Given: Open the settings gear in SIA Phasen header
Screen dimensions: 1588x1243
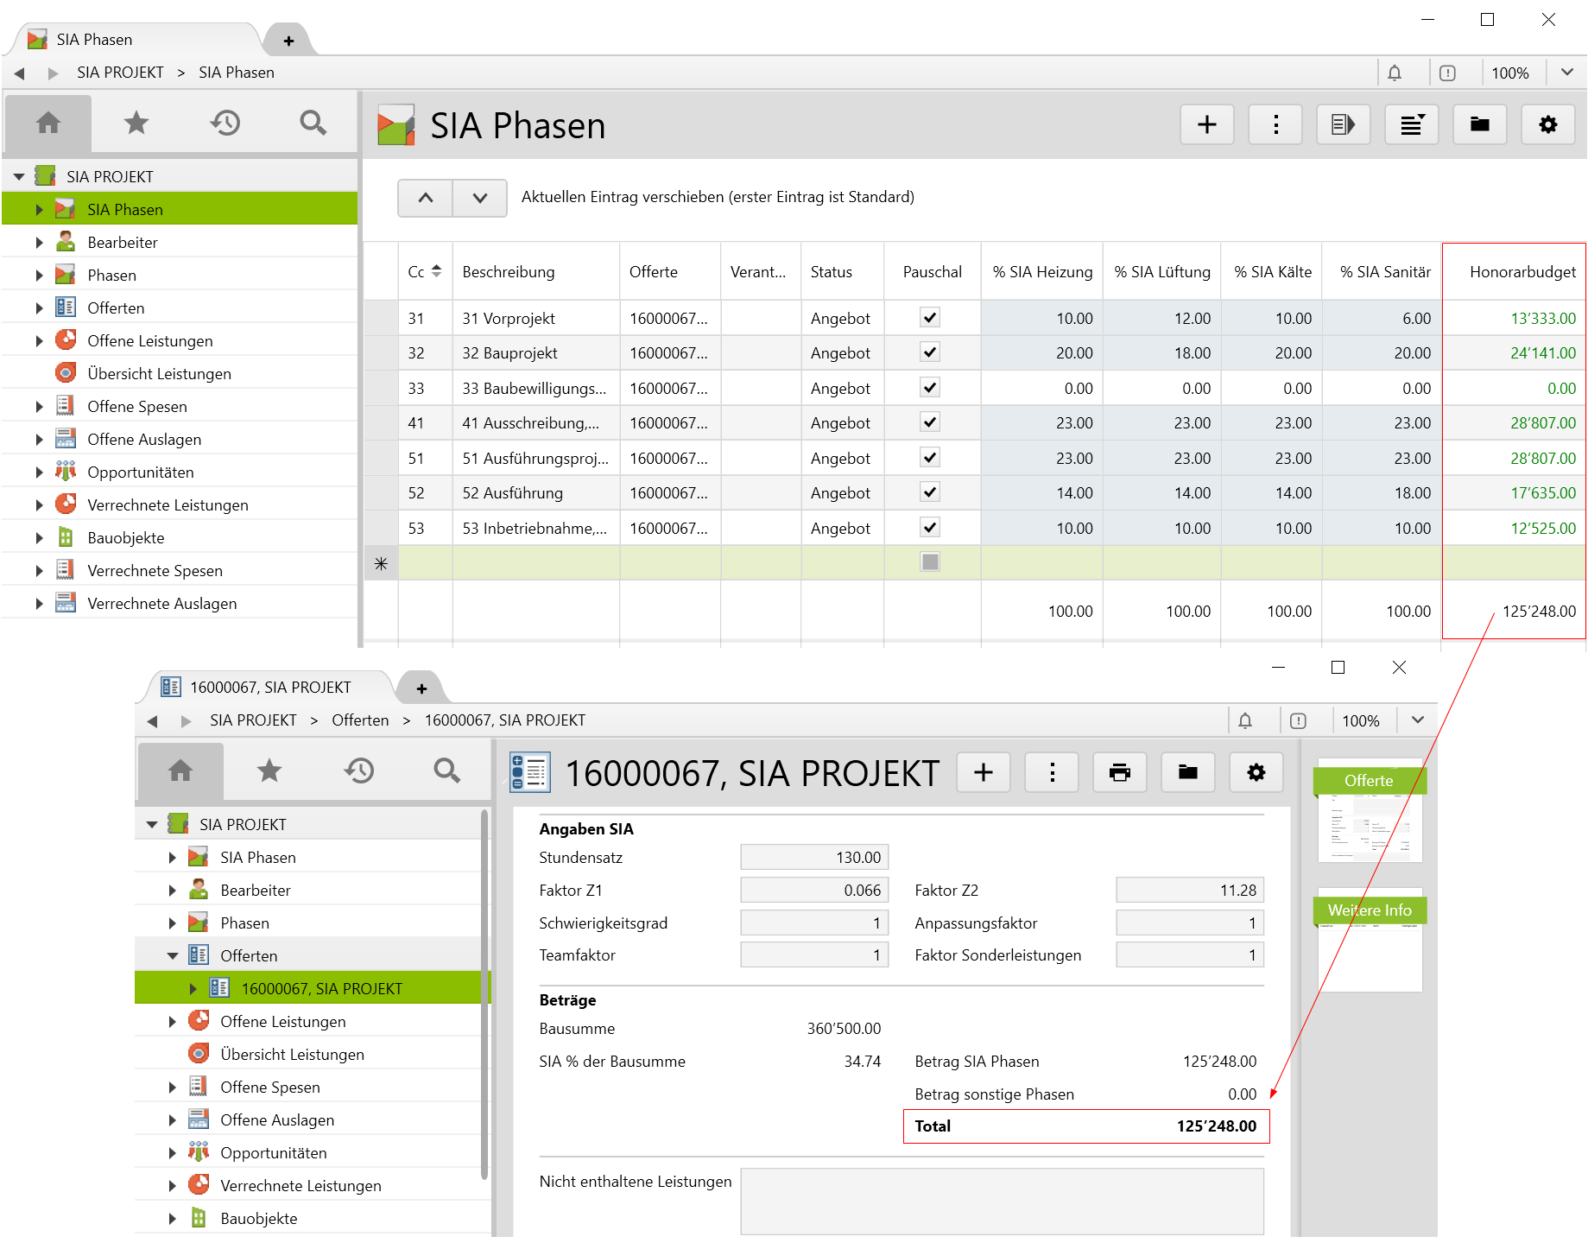Looking at the screenshot, I should point(1547,125).
